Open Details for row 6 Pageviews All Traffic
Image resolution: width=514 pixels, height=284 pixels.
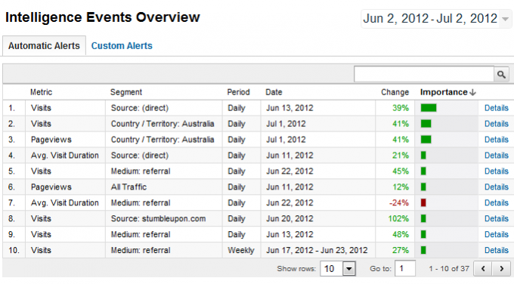(497, 187)
